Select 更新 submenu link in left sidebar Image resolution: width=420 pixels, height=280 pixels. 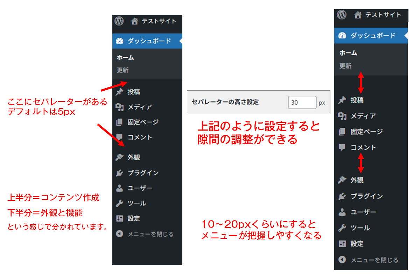pos(123,70)
